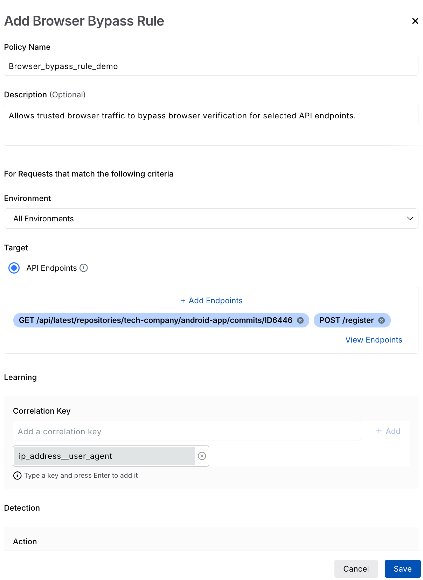Click the GET android-app commits endpoint chip
Screen dimensions: 423x580
coord(155,320)
